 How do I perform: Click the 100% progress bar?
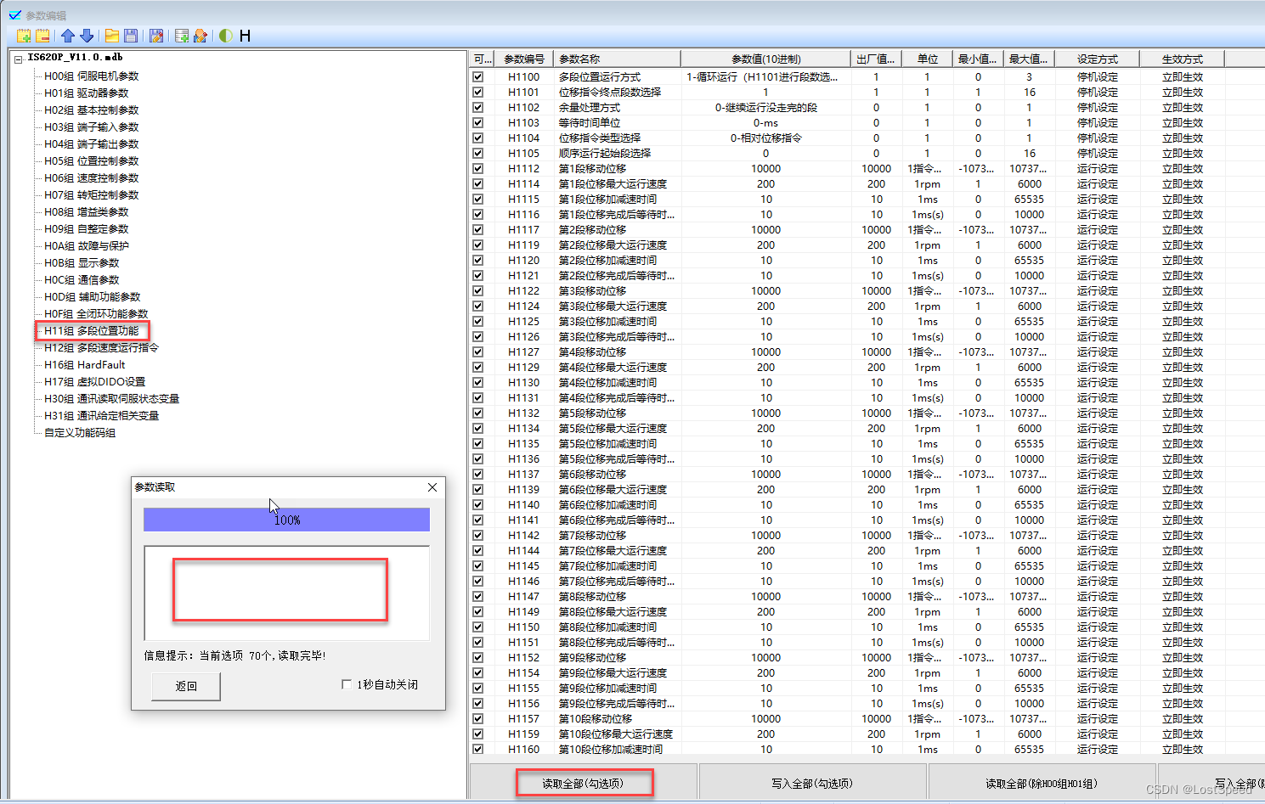click(286, 520)
